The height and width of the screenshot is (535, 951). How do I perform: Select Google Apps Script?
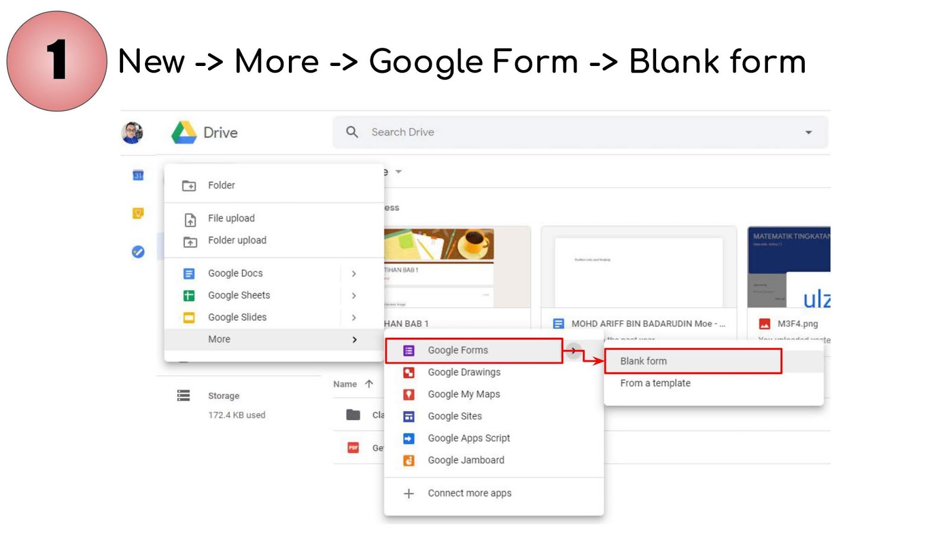[x=469, y=438]
